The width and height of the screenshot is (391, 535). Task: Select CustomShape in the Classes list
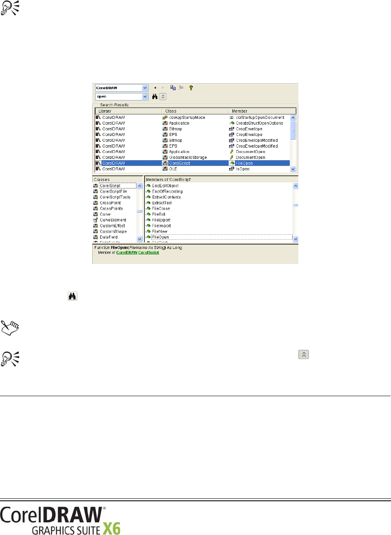click(113, 231)
